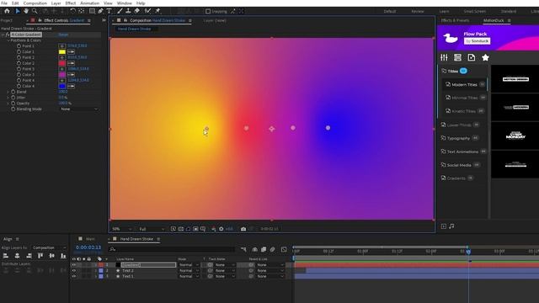539x303 pixels.
Task: Collapse the Positions & Colors group
Action: pos(8,40)
